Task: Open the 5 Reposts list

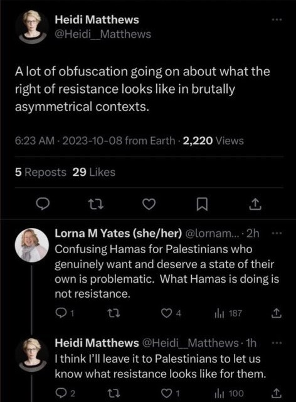Action: point(41,172)
